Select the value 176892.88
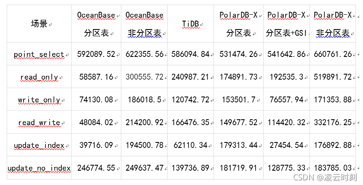363x185 pixels. [333, 145]
